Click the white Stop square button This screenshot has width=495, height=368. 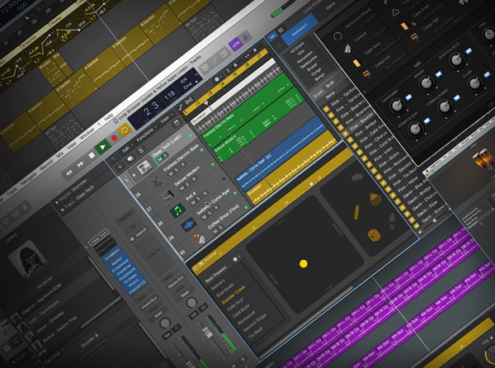[x=92, y=155]
